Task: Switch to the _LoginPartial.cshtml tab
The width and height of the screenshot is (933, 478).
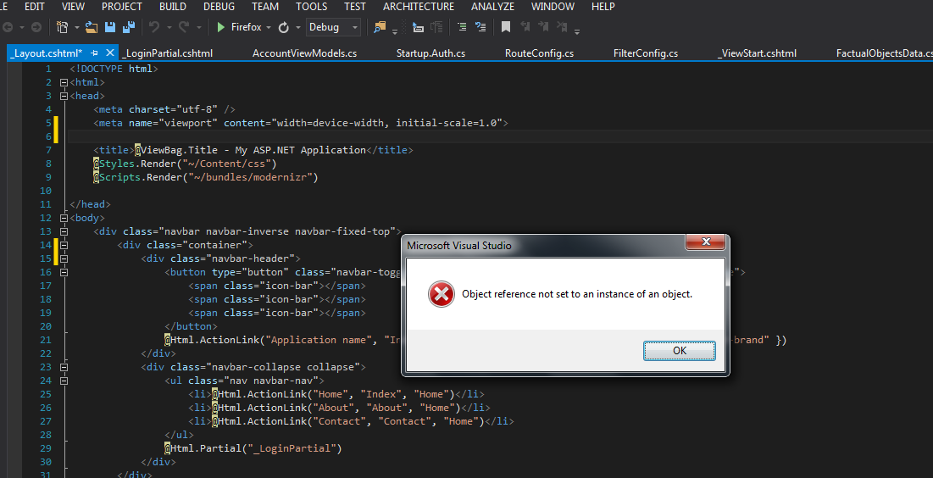Action: pyautogui.click(x=168, y=53)
